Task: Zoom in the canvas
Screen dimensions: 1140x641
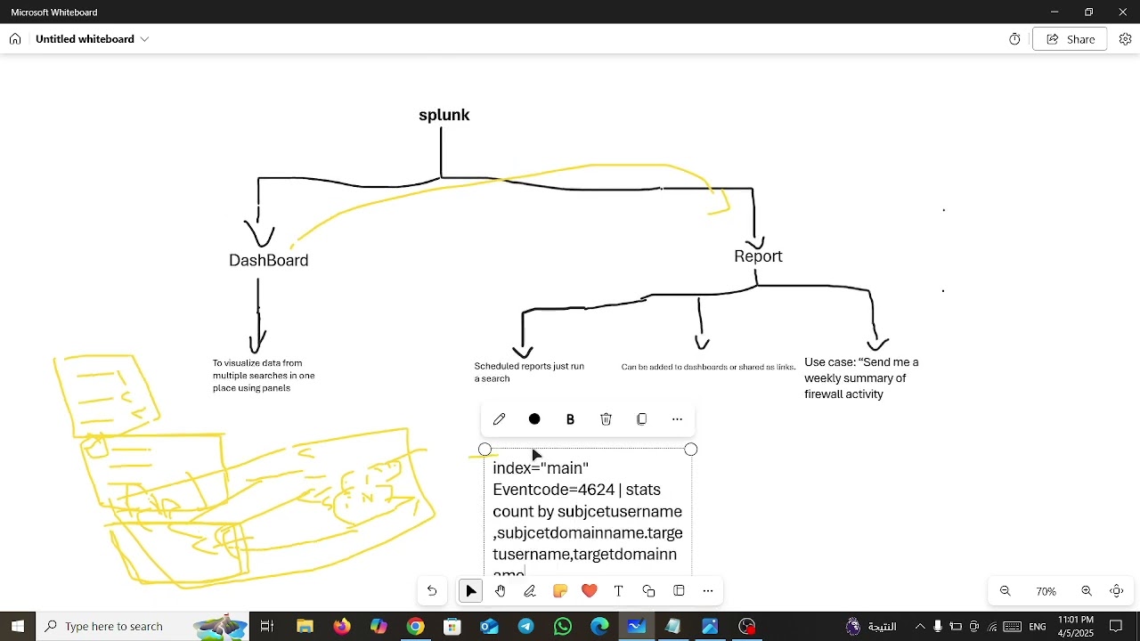Action: tap(1087, 591)
